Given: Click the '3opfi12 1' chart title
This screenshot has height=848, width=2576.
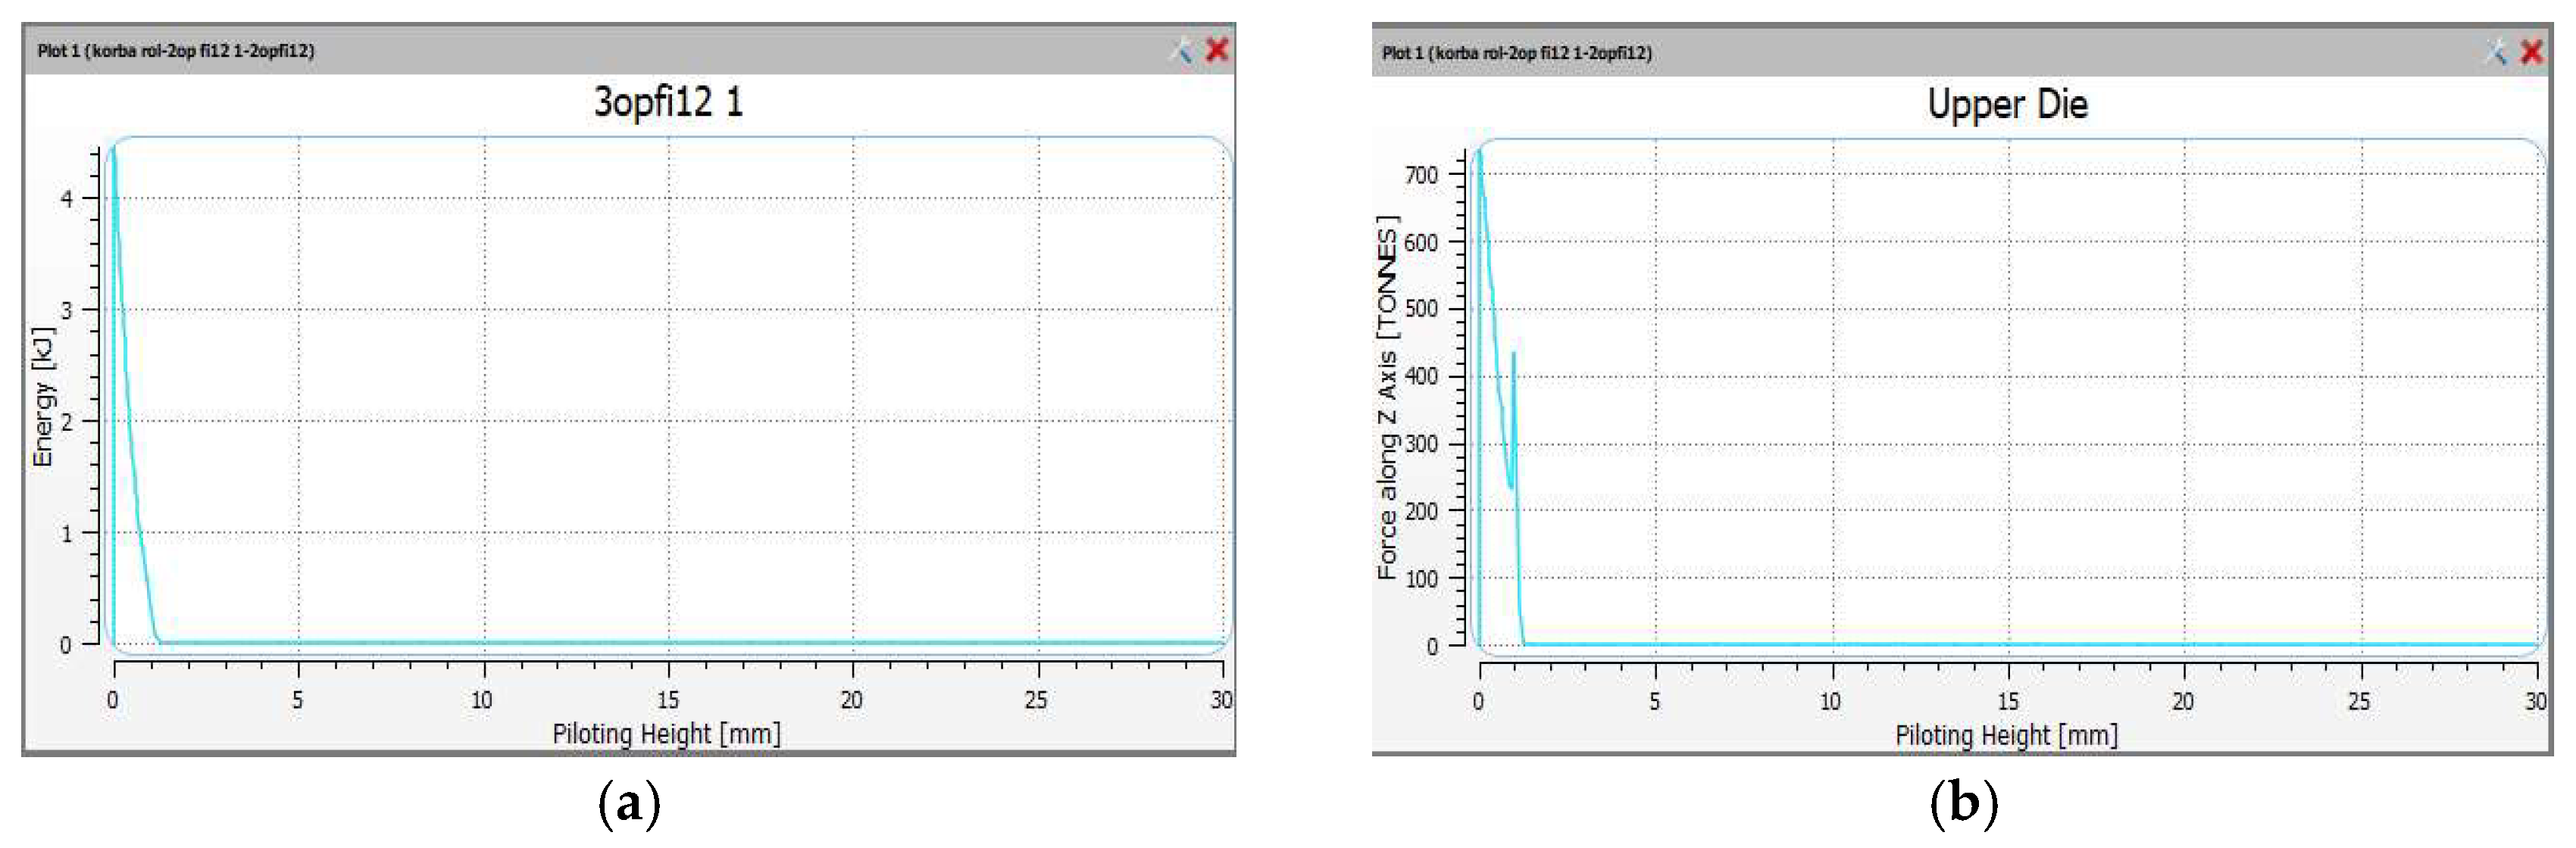Looking at the screenshot, I should coord(668,102).
